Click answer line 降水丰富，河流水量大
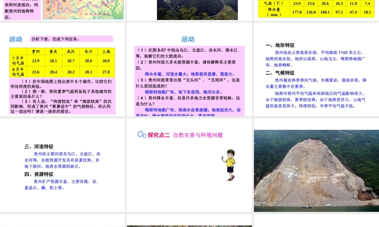The width and height of the screenshot is (379, 227). click(190, 74)
